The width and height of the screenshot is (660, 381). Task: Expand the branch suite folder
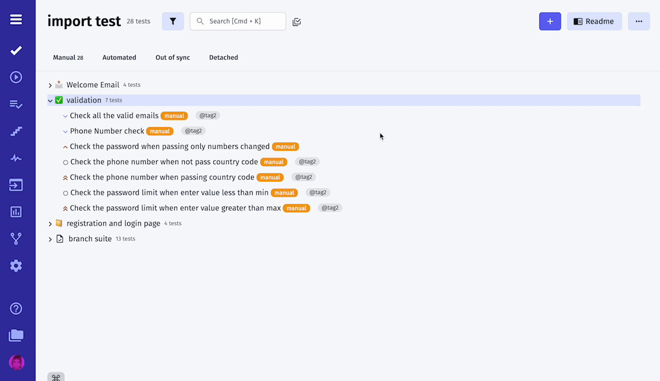coord(50,239)
